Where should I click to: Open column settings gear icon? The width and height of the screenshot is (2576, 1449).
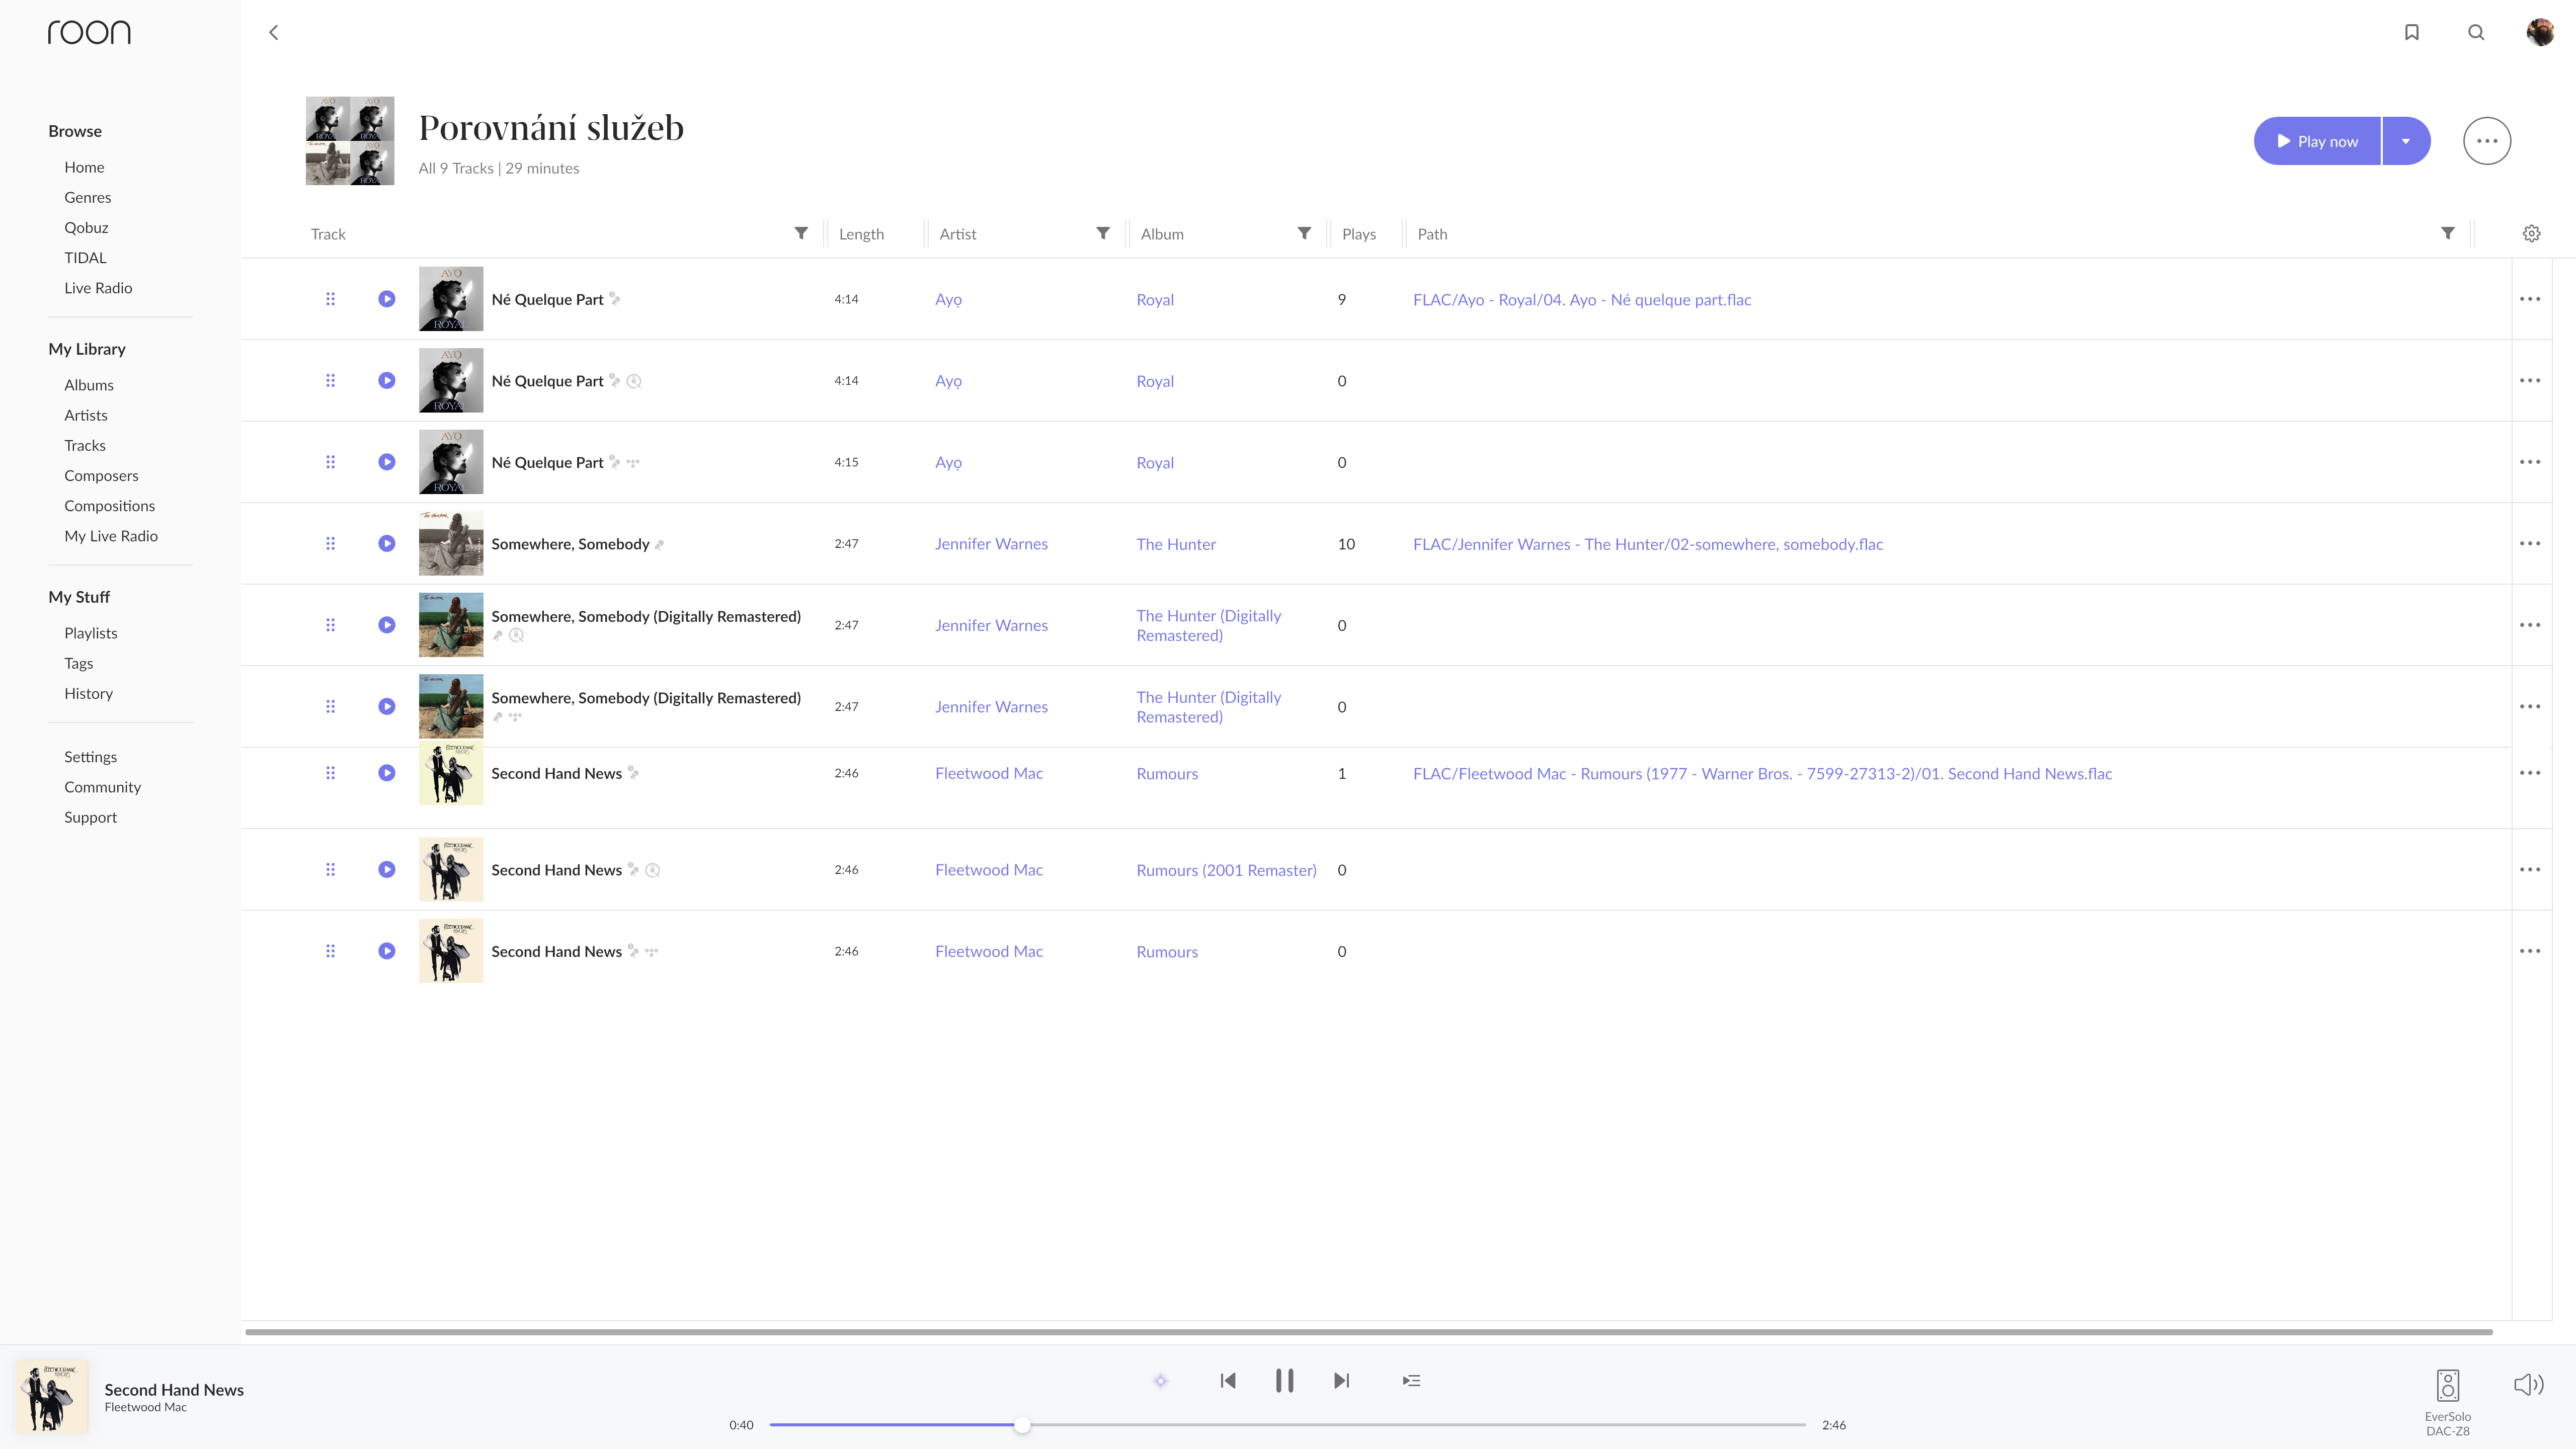pos(2530,233)
